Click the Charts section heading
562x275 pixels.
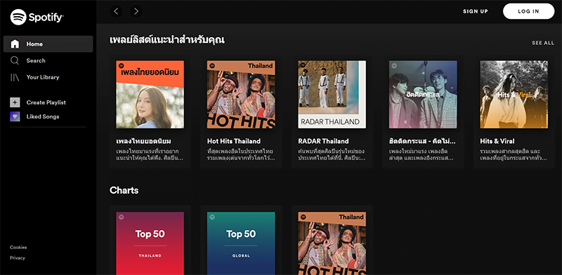coord(124,190)
